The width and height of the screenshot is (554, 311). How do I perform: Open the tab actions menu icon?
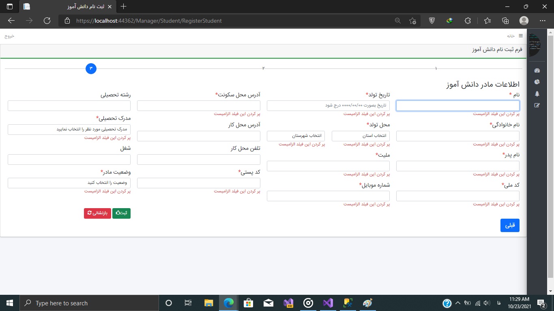pyautogui.click(x=10, y=6)
